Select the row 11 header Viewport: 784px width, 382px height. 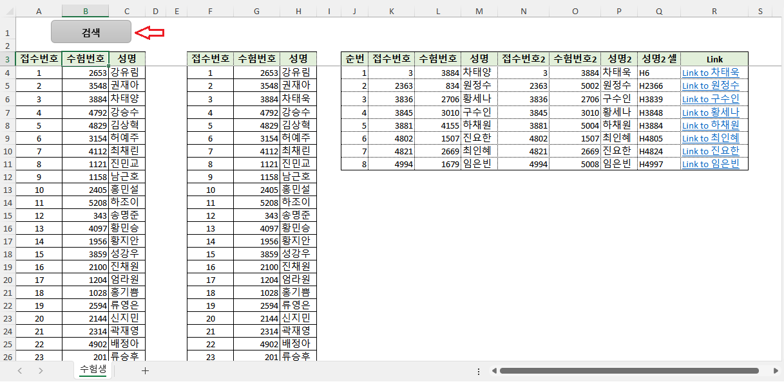7,163
